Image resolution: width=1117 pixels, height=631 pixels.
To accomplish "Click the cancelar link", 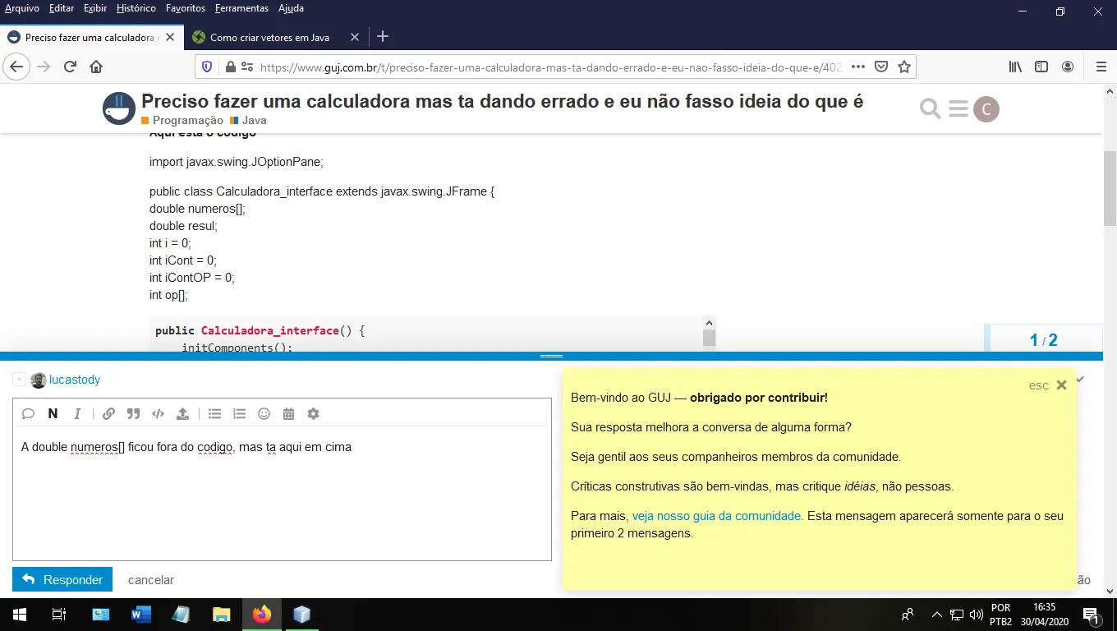I will 151,580.
